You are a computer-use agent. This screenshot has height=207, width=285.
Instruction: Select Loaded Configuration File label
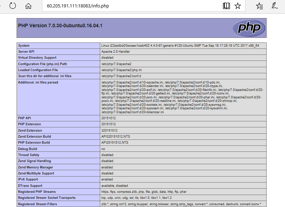(38, 70)
